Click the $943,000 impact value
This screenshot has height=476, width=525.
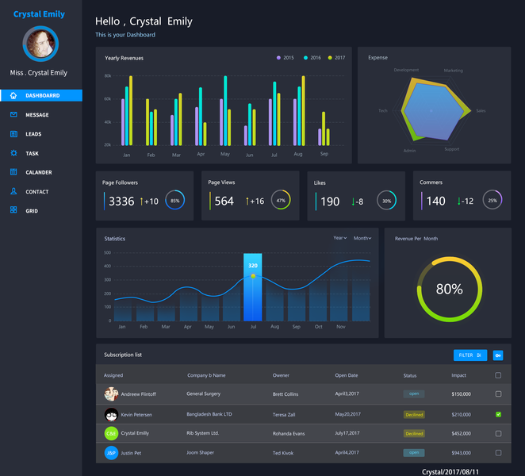click(x=461, y=453)
